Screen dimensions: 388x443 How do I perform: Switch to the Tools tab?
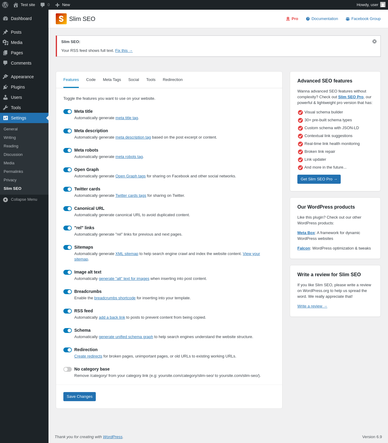(151, 80)
